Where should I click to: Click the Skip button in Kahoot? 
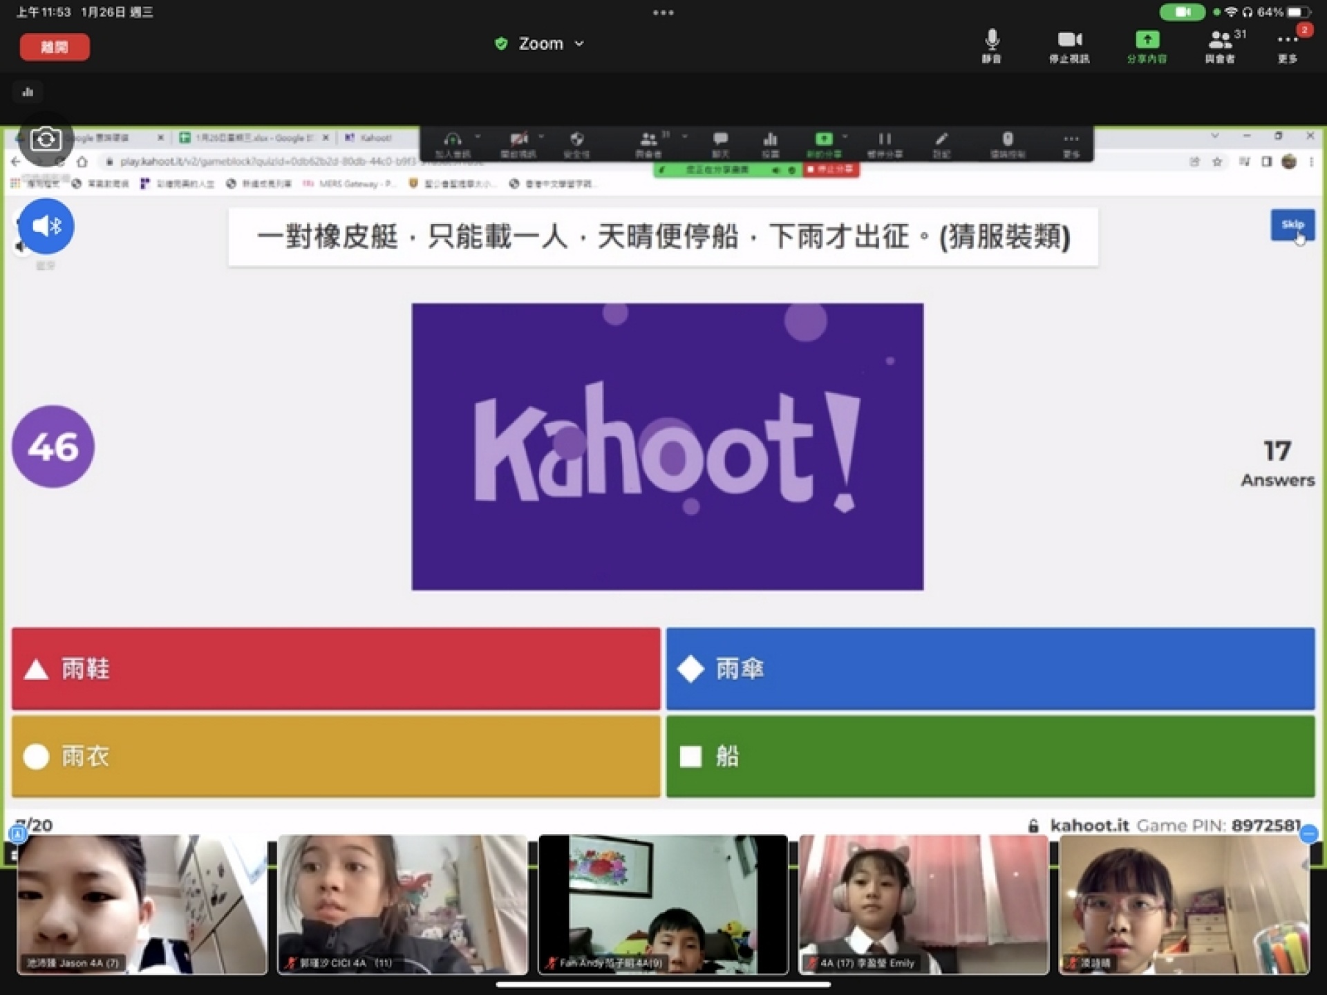(x=1292, y=225)
